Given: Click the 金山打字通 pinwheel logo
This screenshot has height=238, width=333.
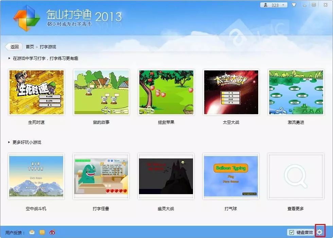Looking at the screenshot, I should coord(27,18).
